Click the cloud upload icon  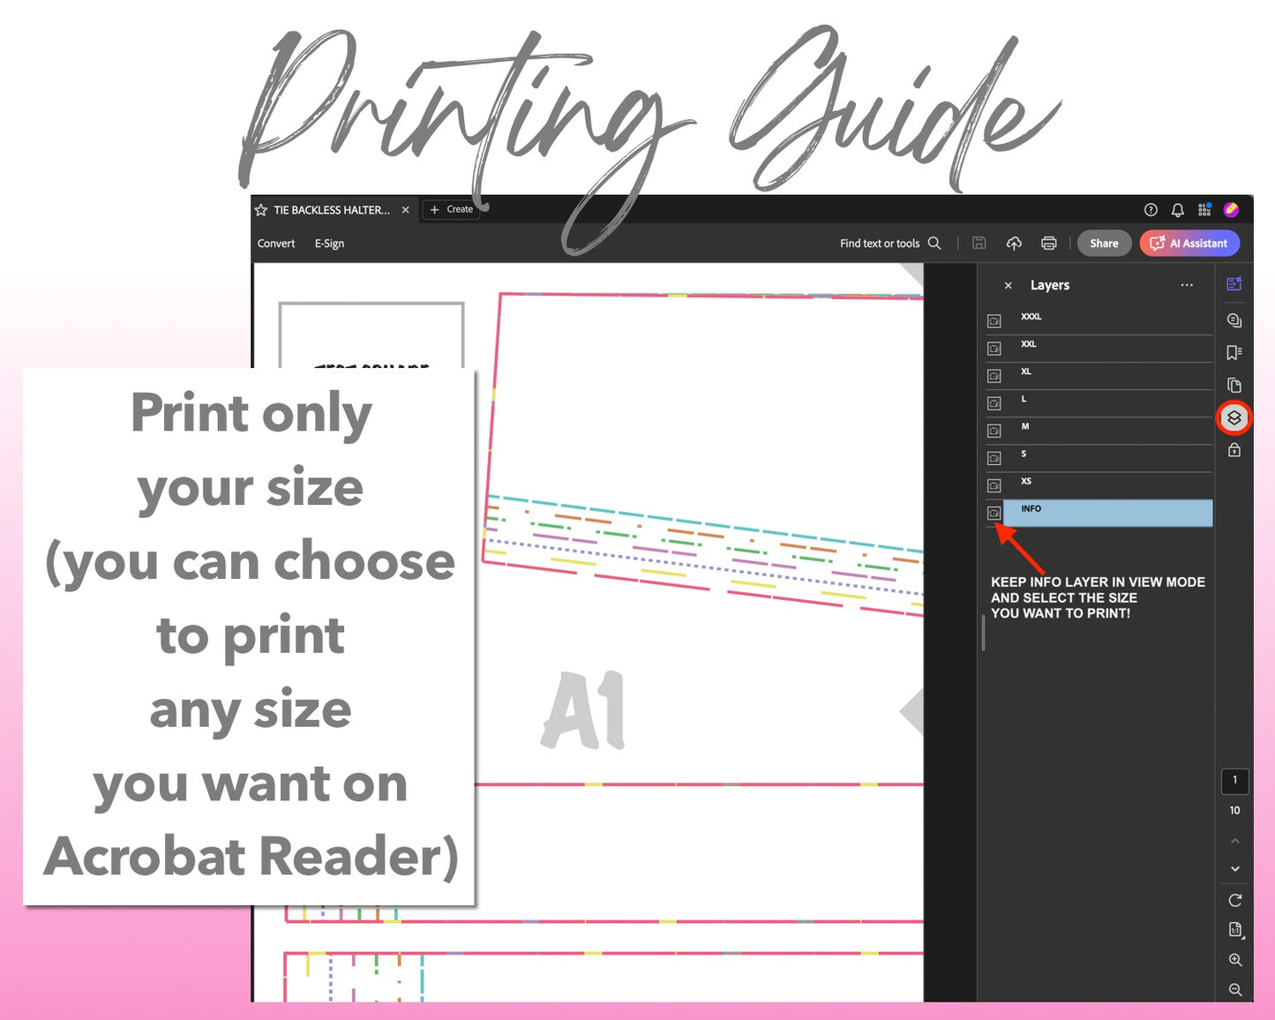coord(1014,243)
